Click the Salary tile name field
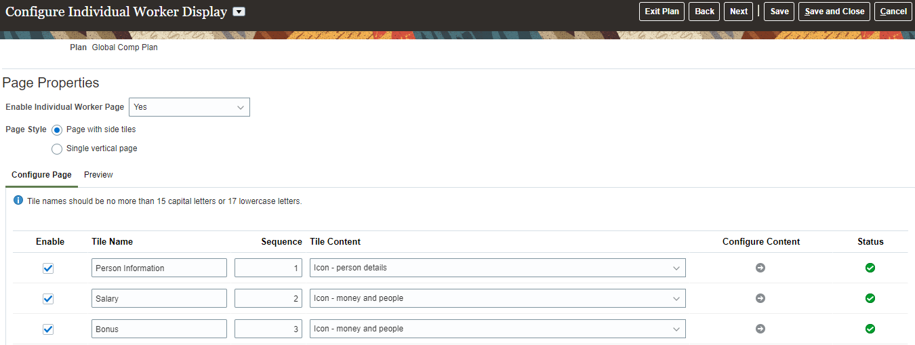The height and width of the screenshot is (345, 915). pos(159,298)
